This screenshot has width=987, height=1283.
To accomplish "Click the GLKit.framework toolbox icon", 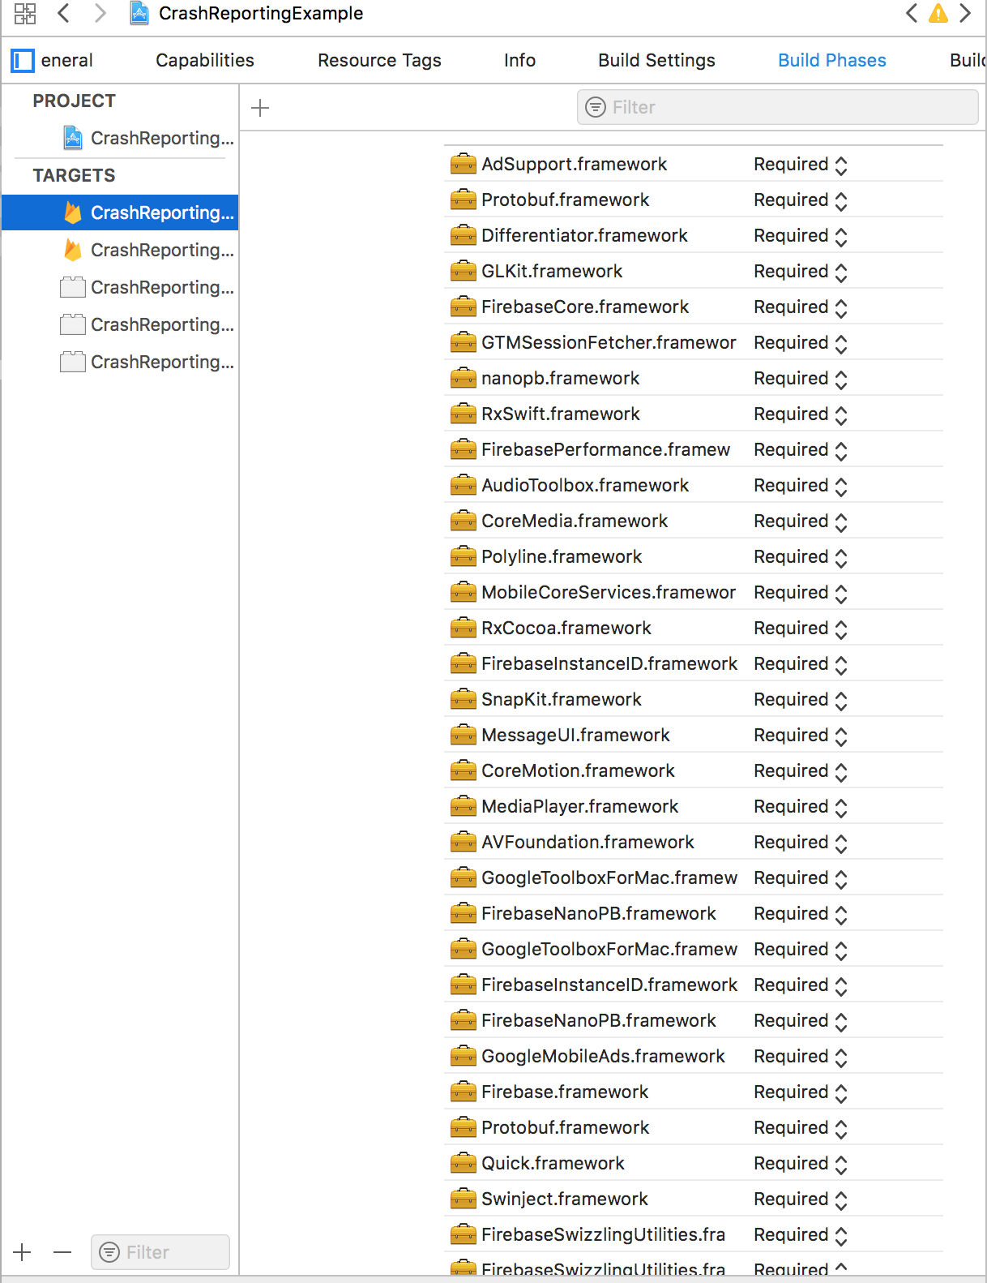I will [464, 271].
